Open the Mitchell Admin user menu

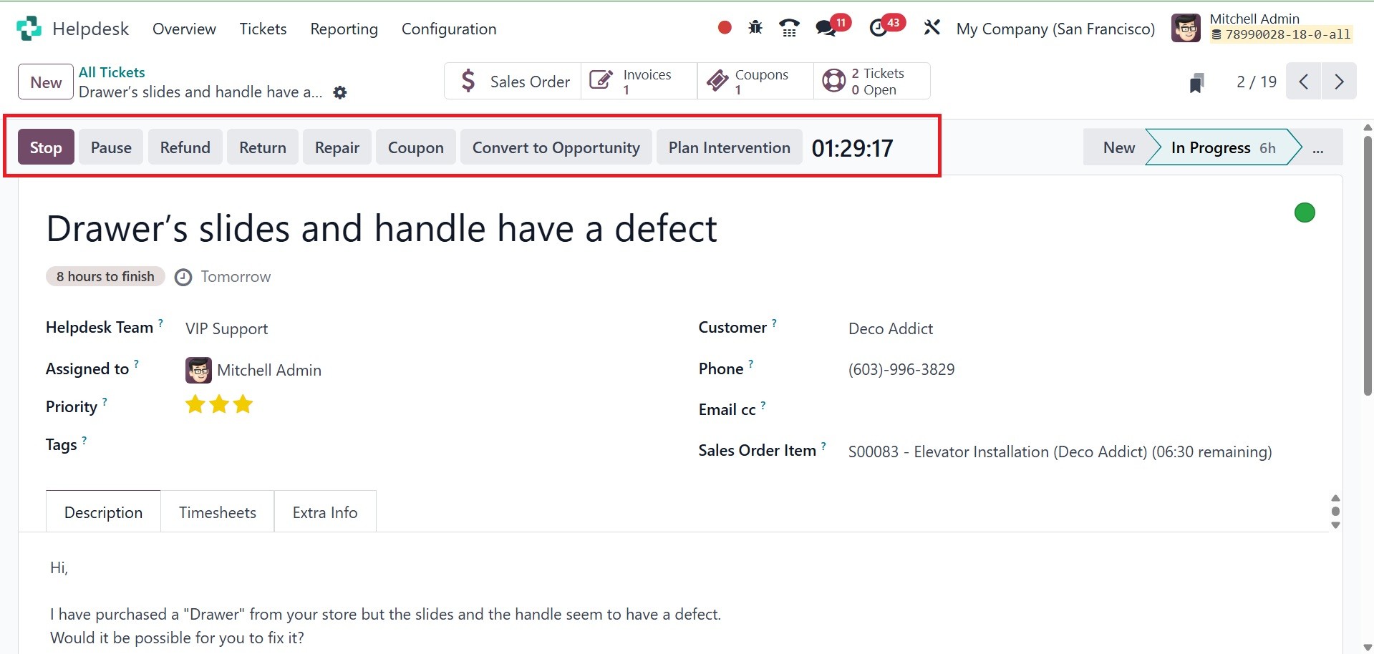(1262, 28)
